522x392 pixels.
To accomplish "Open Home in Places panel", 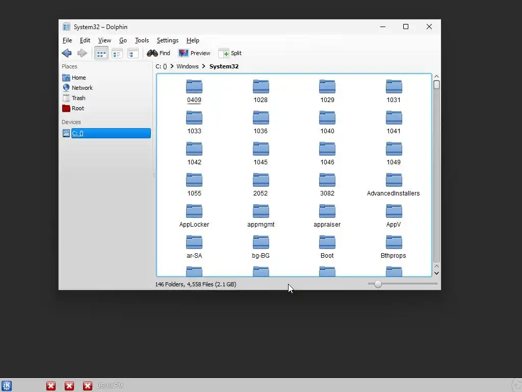I will tap(74, 78).
